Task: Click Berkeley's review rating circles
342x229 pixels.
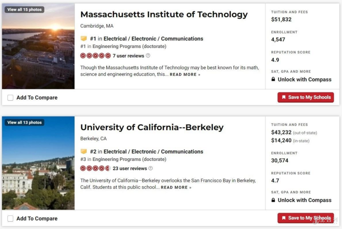Action: pyautogui.click(x=95, y=168)
